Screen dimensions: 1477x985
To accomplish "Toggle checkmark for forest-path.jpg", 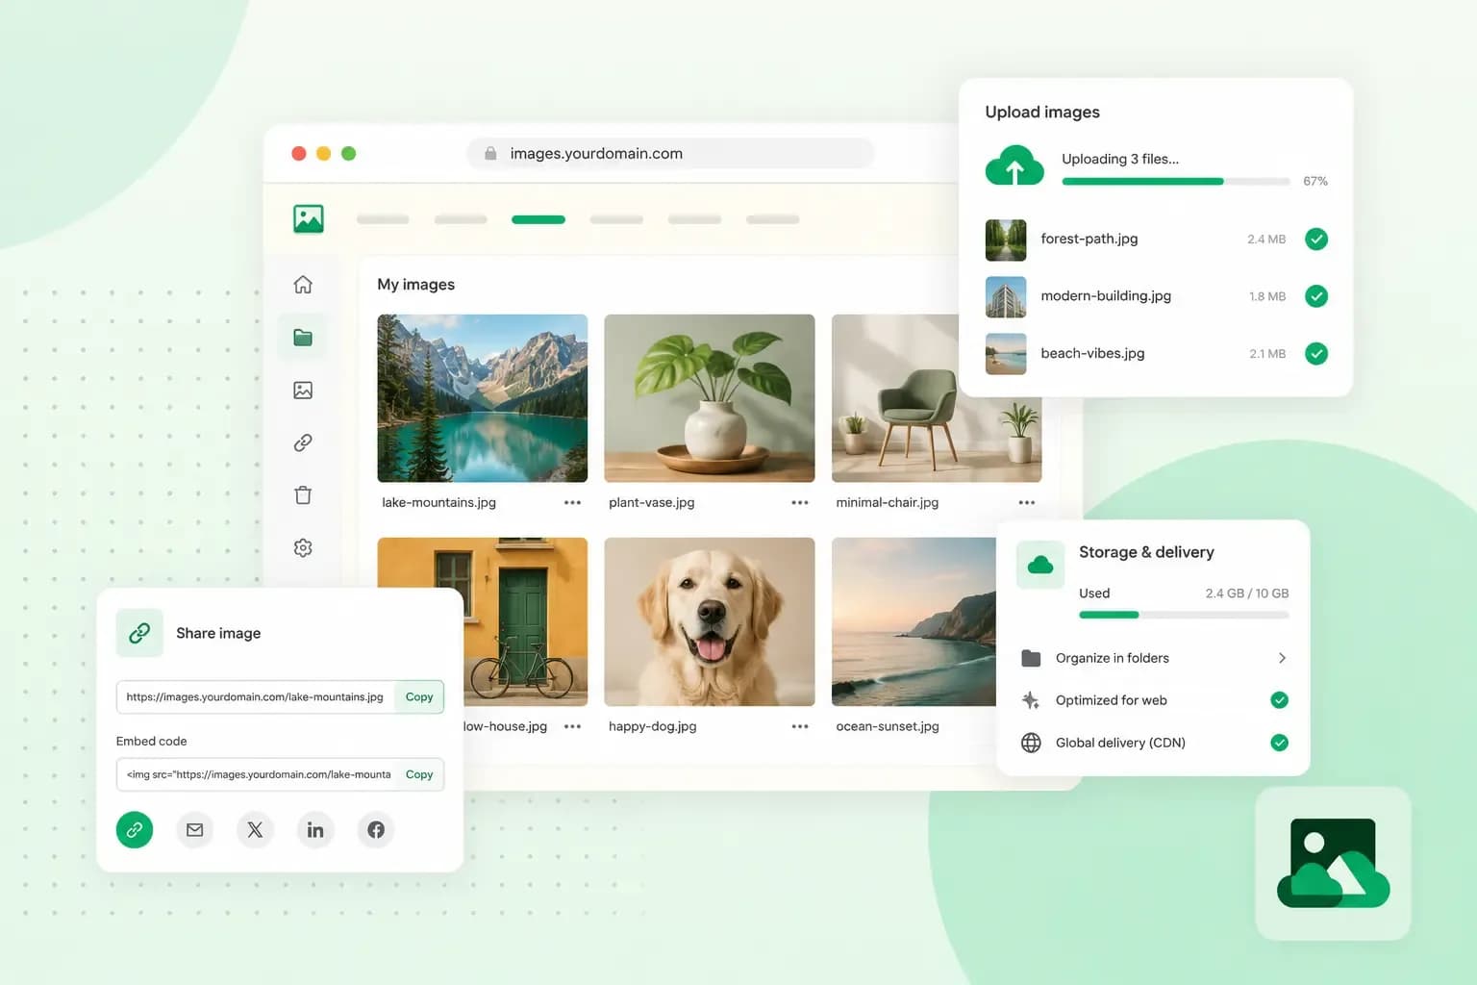I will point(1316,239).
